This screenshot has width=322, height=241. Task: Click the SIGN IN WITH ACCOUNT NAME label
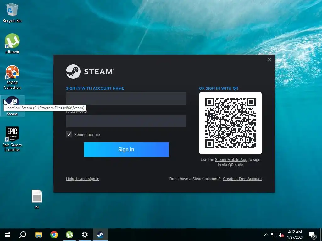[x=95, y=88]
